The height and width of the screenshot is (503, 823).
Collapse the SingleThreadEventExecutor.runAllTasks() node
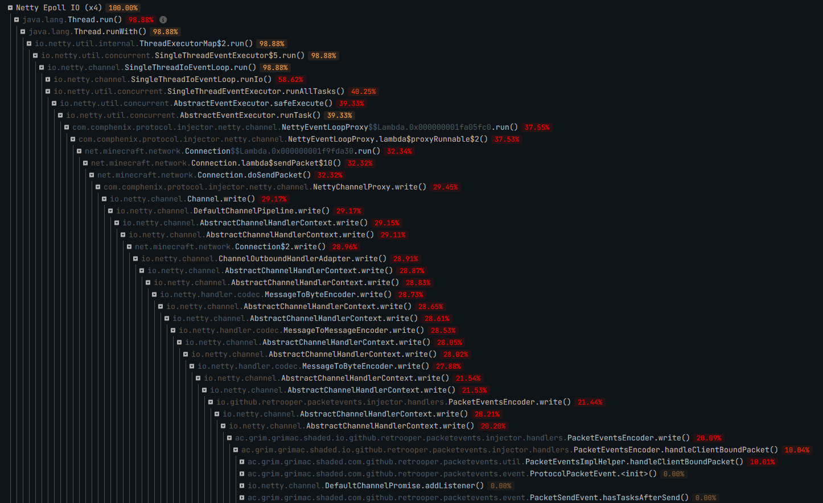pyautogui.click(x=48, y=92)
